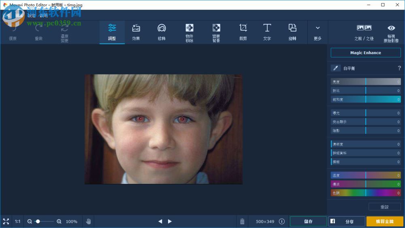Select the 物件移除 (Object removal) tool
The image size is (405, 228).
click(189, 32)
